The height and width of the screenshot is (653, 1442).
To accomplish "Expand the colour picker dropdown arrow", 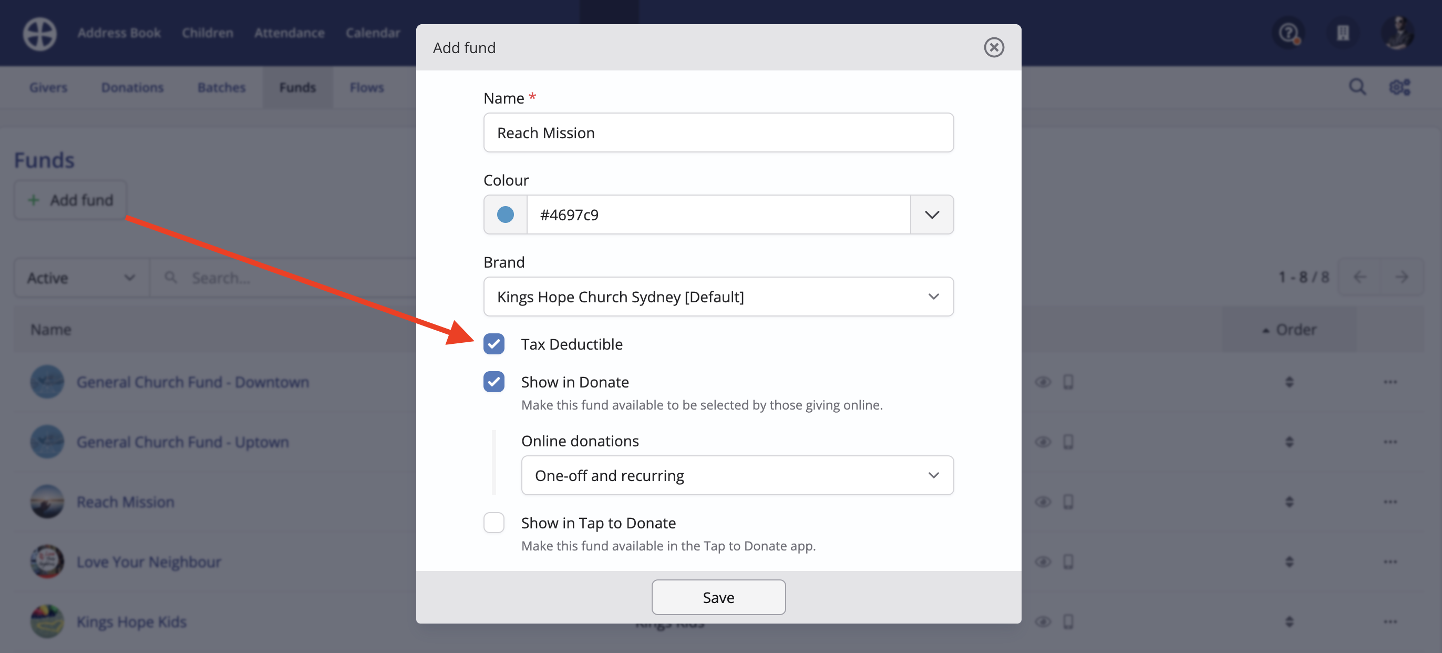I will [x=932, y=215].
